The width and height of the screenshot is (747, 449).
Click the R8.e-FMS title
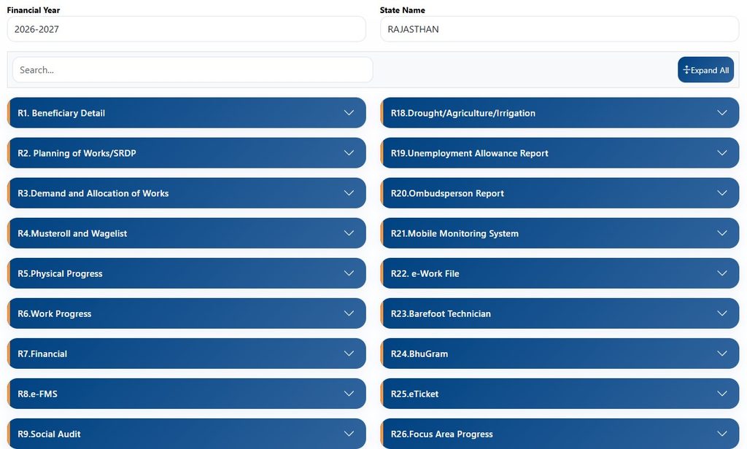(38, 394)
